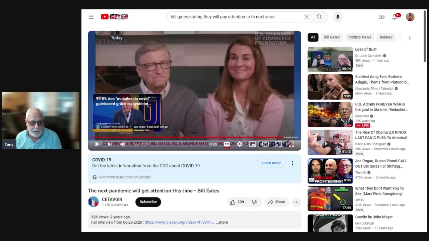Subscribe to the CETAVOIR channel
429x241 pixels.
[x=148, y=202]
